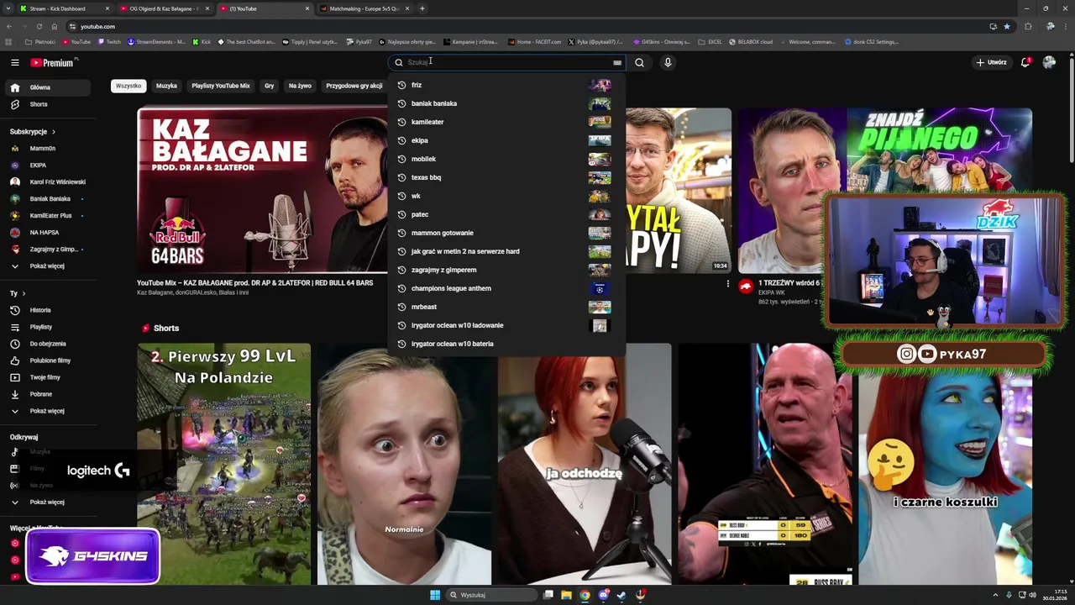1075x605 pixels.
Task: Open the three-dot menu next to 1 TRZEŹWY video
Action: click(x=727, y=284)
